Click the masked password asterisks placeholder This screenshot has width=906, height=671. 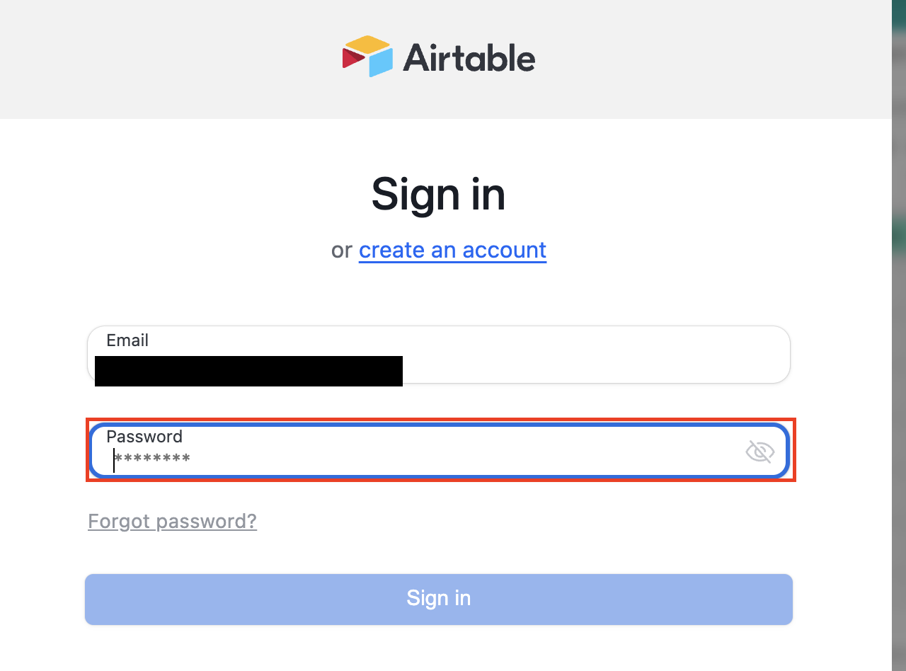coord(153,460)
